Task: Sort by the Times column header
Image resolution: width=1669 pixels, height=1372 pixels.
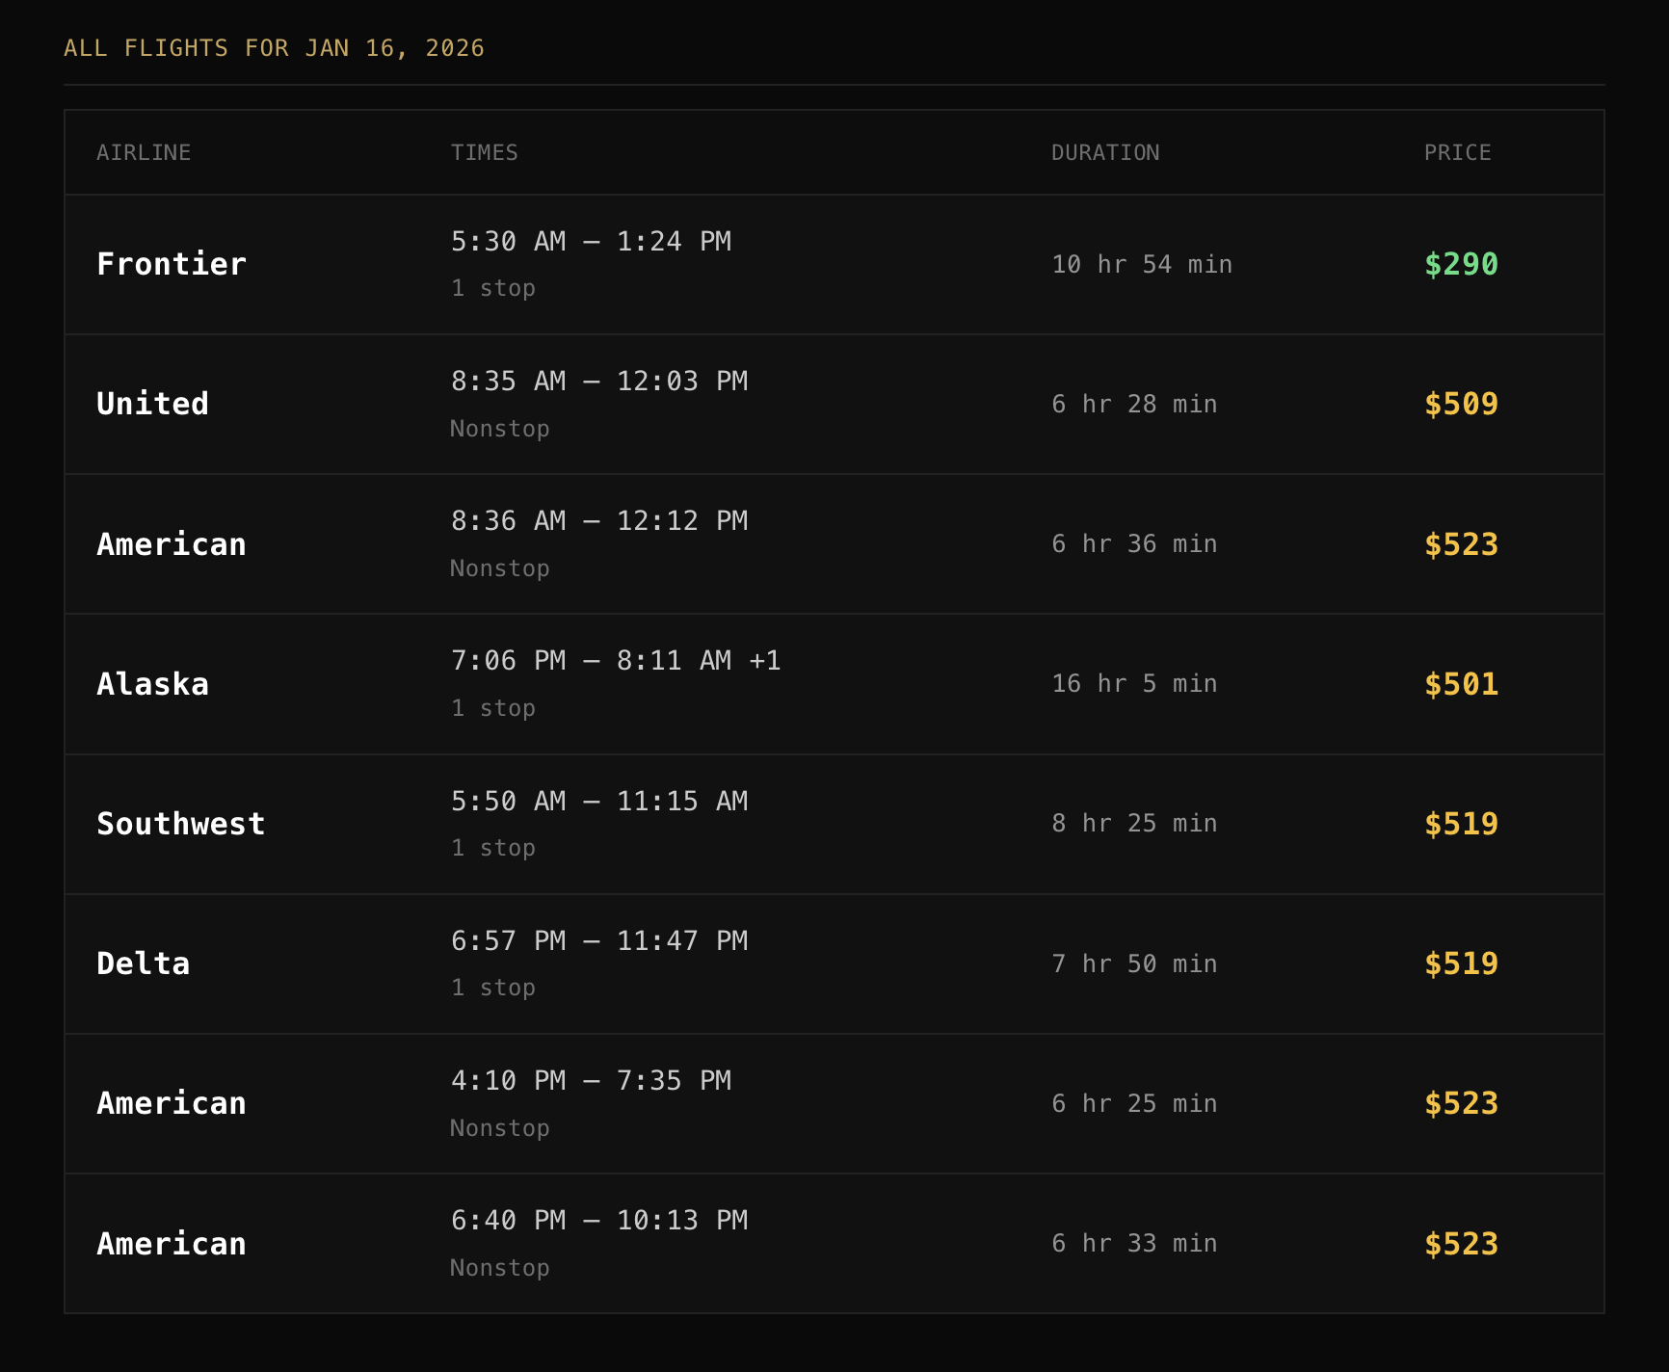Action: [484, 152]
